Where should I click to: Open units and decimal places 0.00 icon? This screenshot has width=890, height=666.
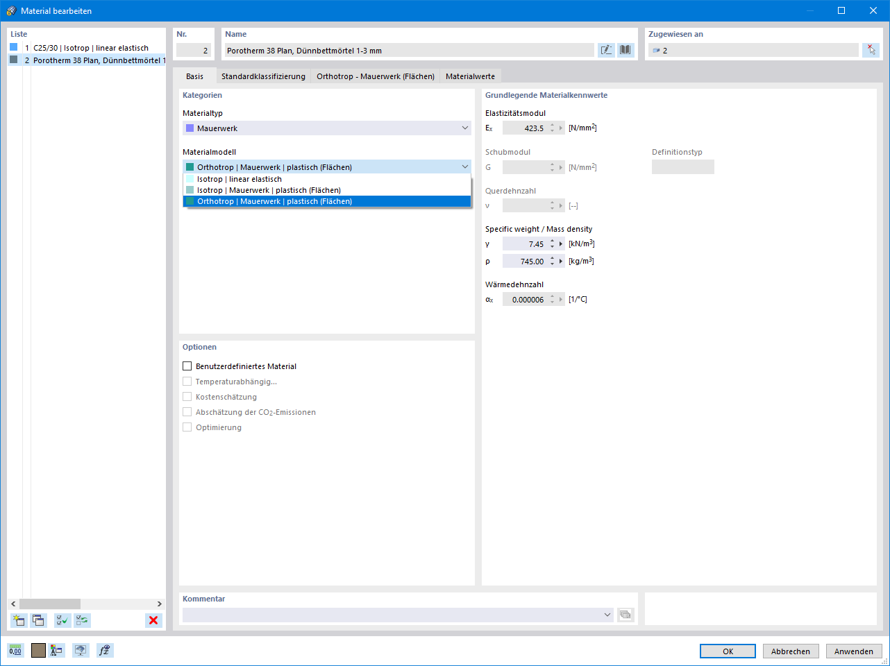click(x=15, y=650)
